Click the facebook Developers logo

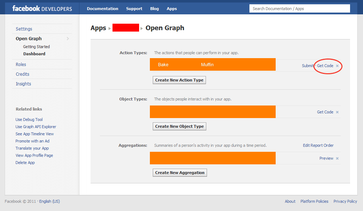pos(42,9)
